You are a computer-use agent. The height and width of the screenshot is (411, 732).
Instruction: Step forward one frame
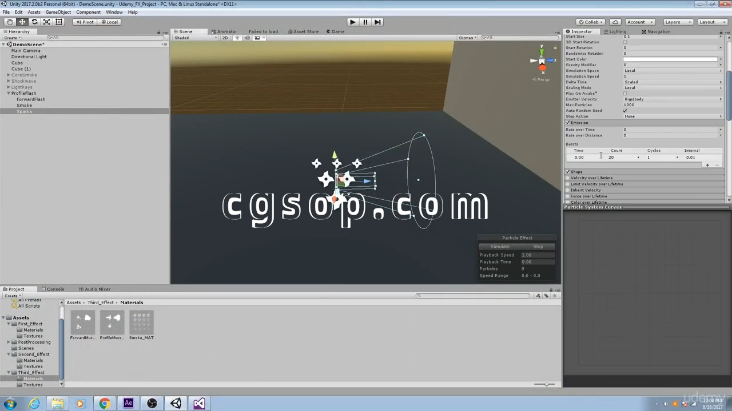pyautogui.click(x=377, y=22)
